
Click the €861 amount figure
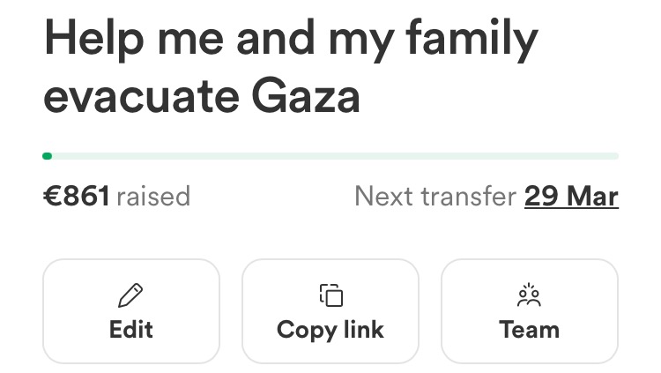click(76, 196)
